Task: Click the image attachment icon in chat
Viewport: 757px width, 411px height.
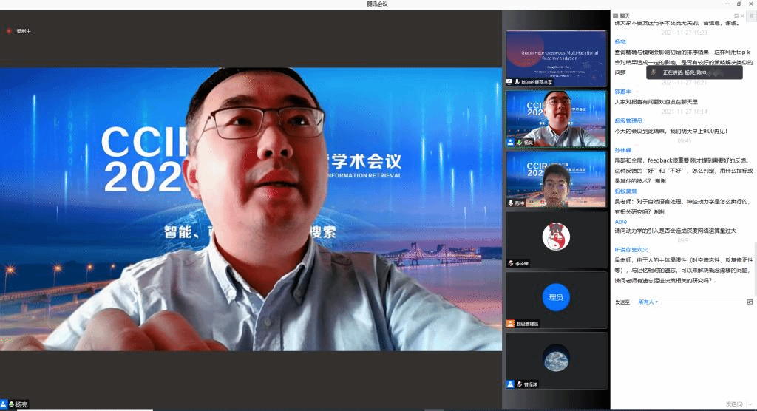Action: click(x=750, y=302)
